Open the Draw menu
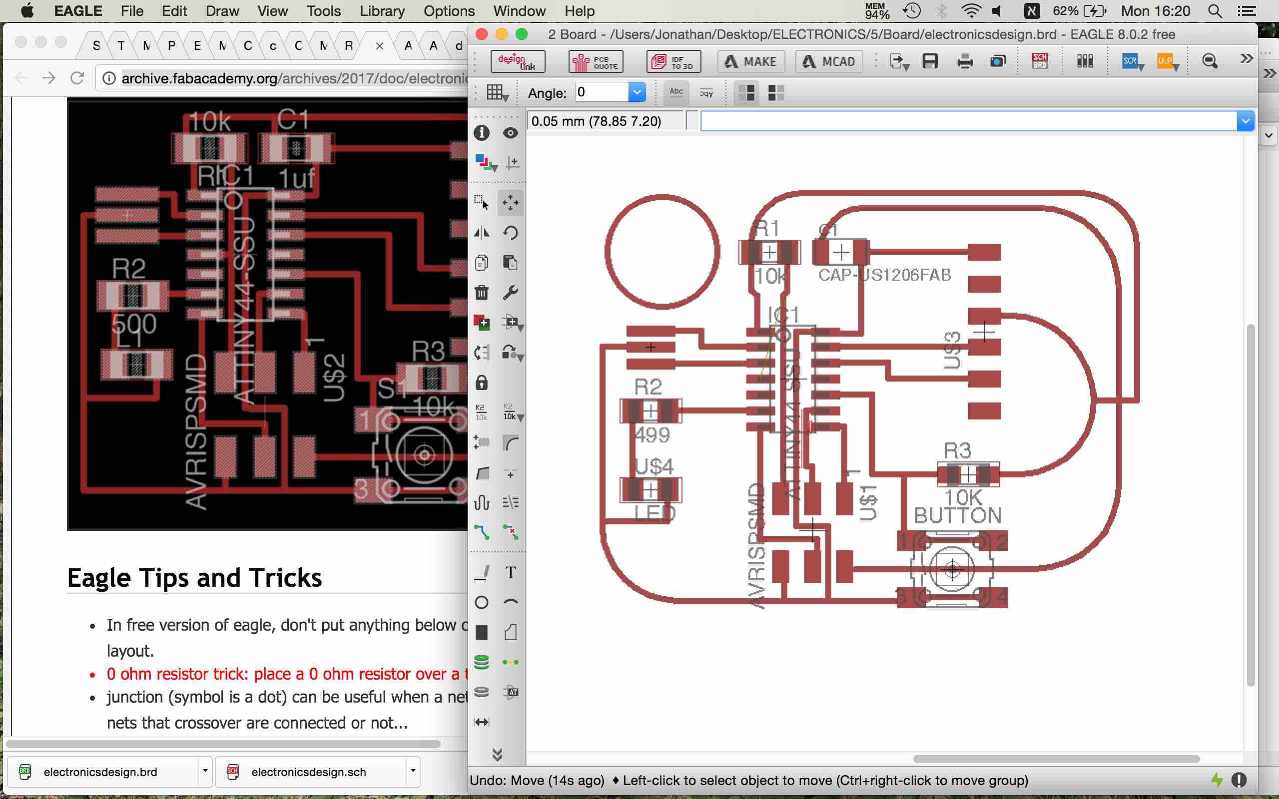This screenshot has width=1279, height=799. tap(222, 11)
